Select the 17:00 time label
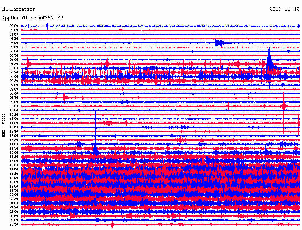 point(14,170)
